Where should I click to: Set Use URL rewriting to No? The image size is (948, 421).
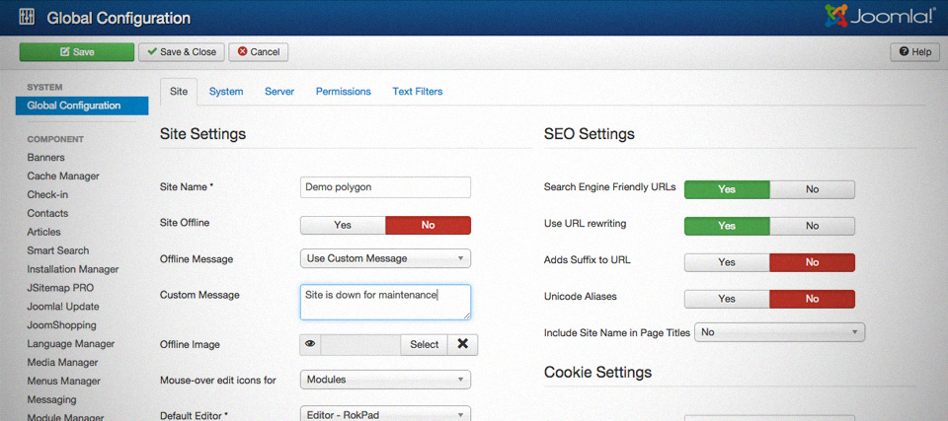tap(812, 226)
